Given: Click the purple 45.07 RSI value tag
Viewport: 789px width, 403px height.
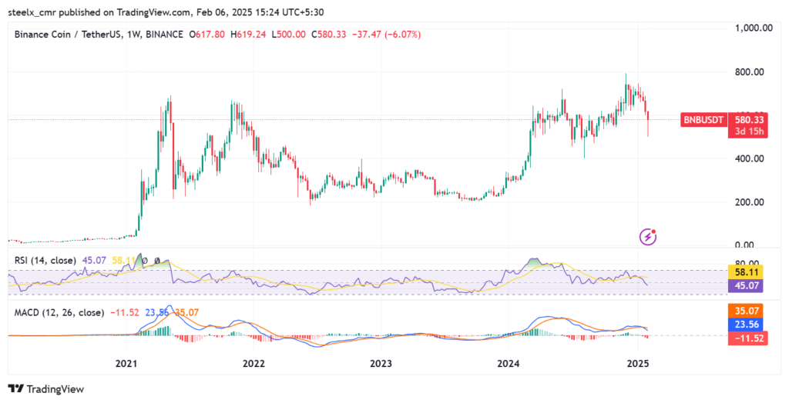Looking at the screenshot, I should pyautogui.click(x=746, y=286).
